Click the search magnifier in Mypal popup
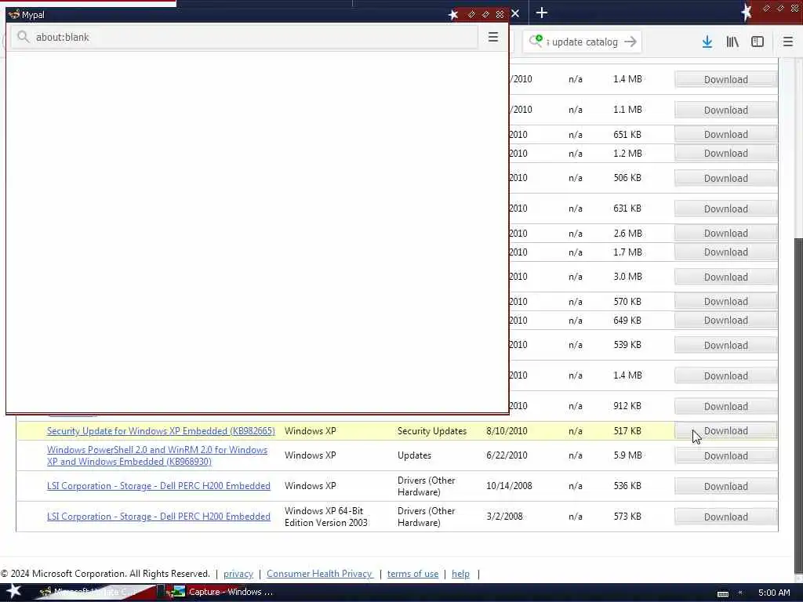Screen dimensions: 803x602 coord(23,37)
